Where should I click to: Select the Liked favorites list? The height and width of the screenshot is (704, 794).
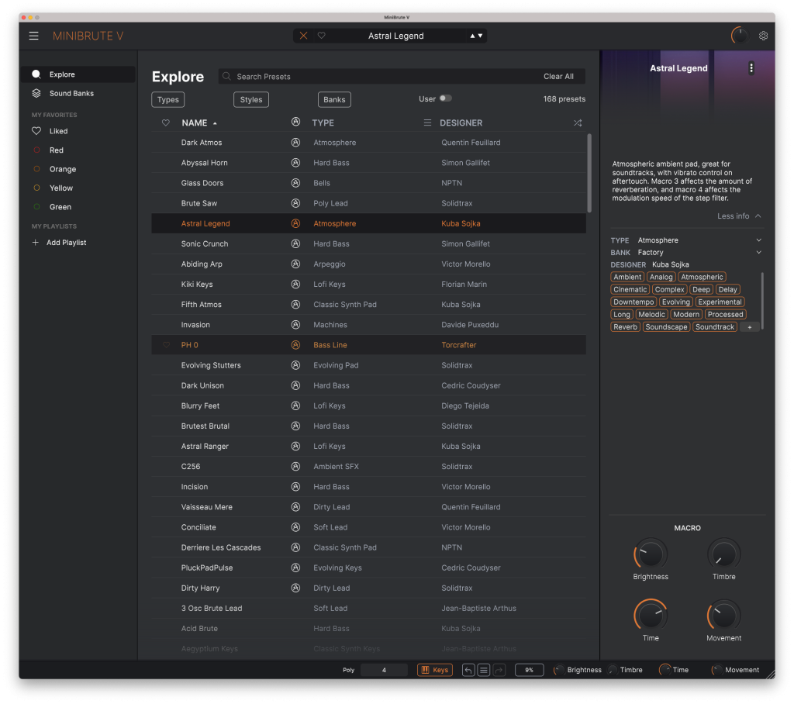58,131
